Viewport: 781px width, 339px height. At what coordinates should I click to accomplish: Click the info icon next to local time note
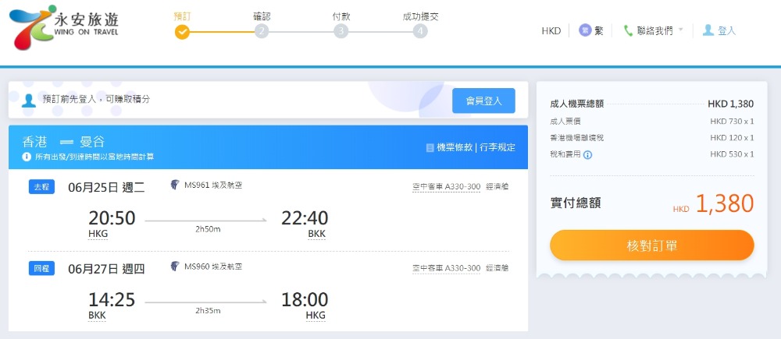(x=27, y=157)
